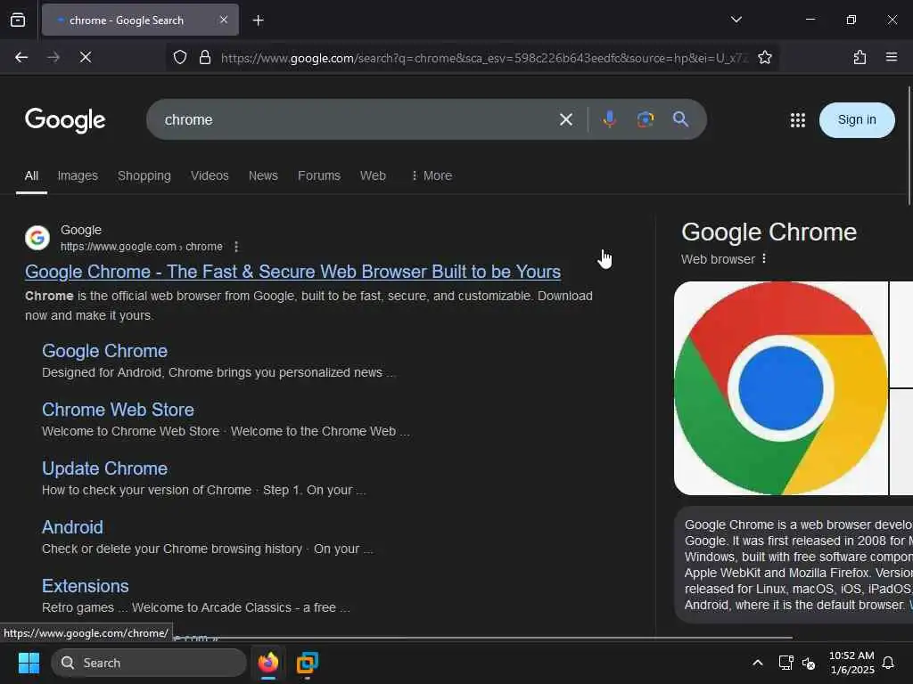This screenshot has height=684, width=913.
Task: Click the page vertical scrollbar
Action: (x=909, y=145)
